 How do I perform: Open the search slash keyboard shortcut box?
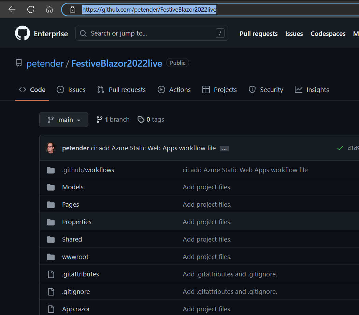[219, 33]
